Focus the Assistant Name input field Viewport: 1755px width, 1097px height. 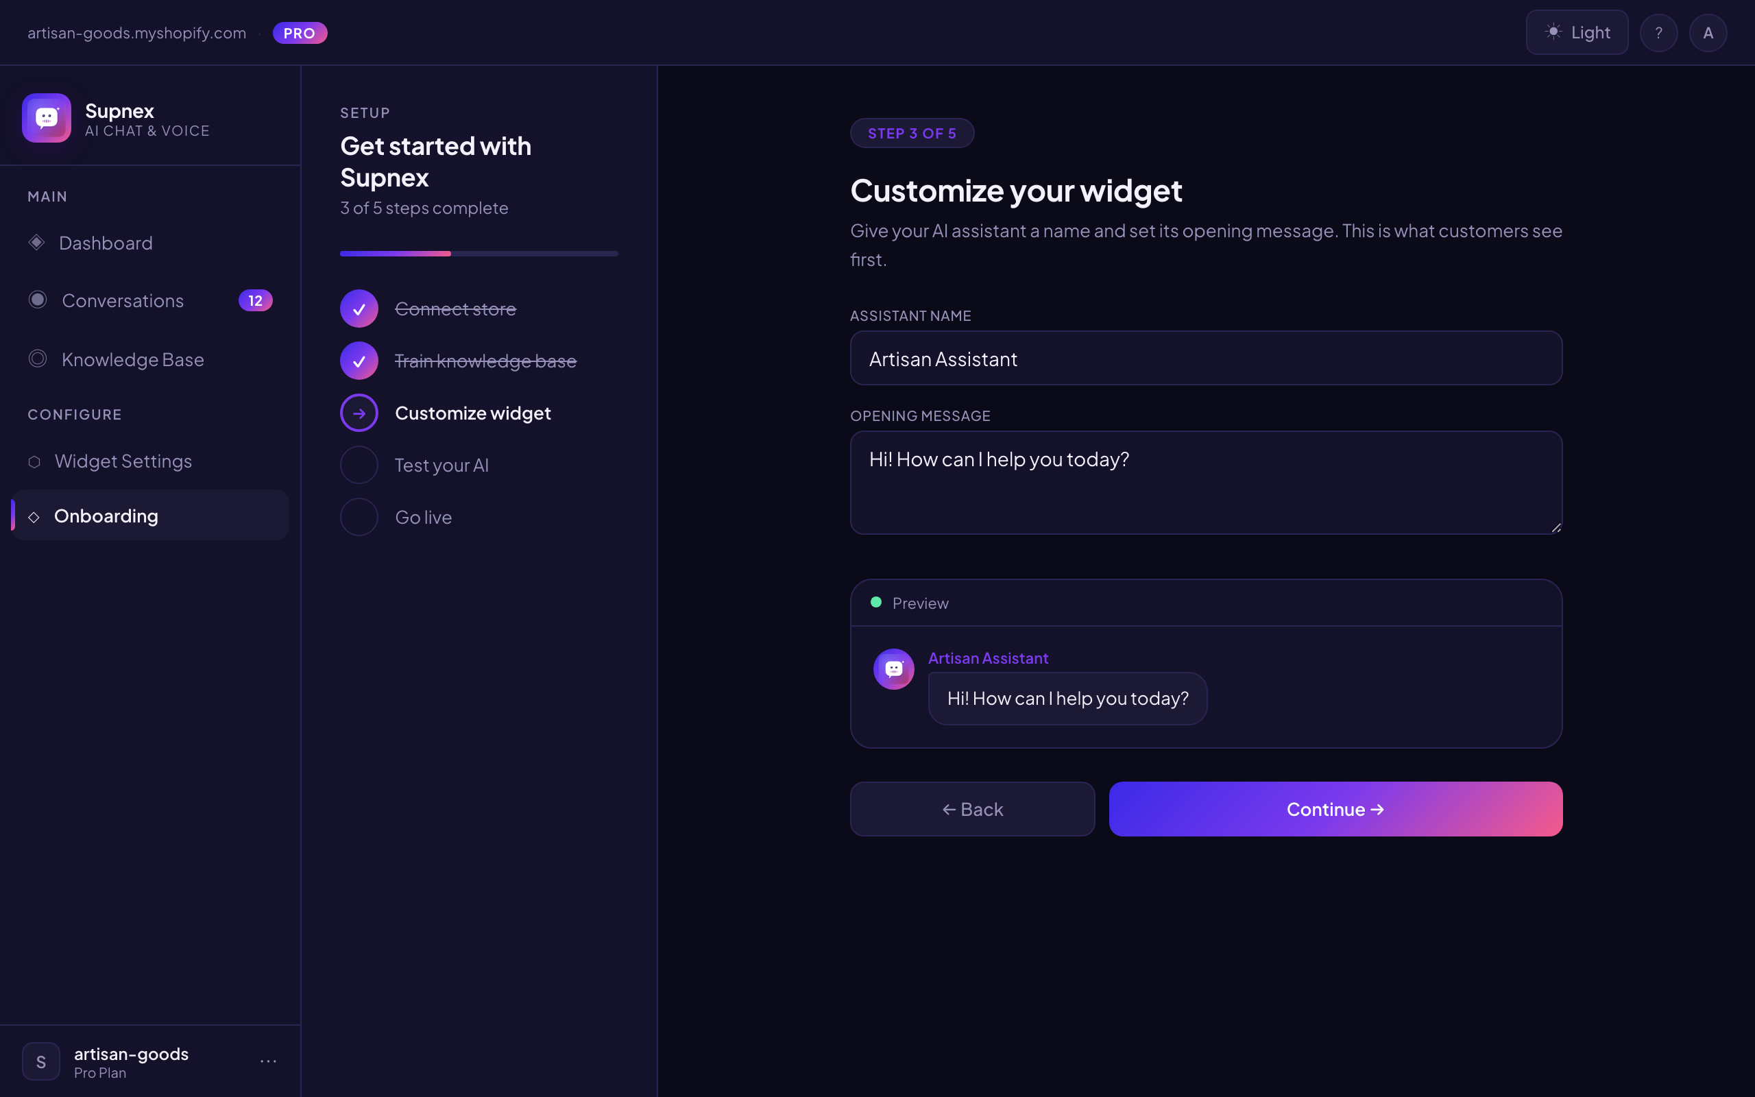[1205, 358]
